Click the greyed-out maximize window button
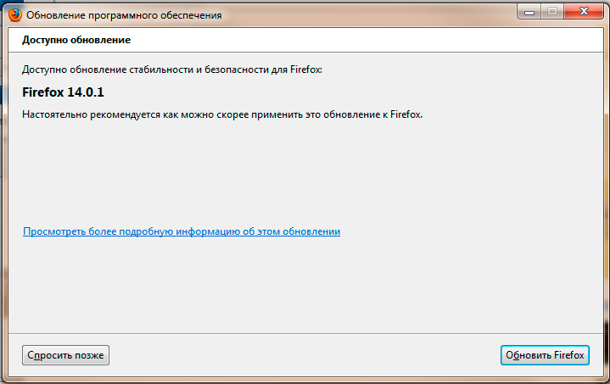Screen dimensions: 610x384 [x=551, y=11]
